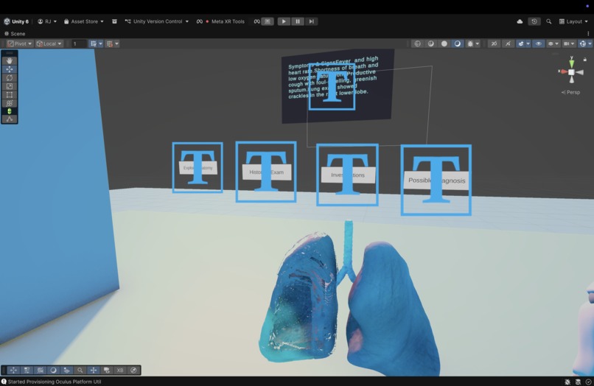Toggle the perspective lock icon

(x=585, y=60)
